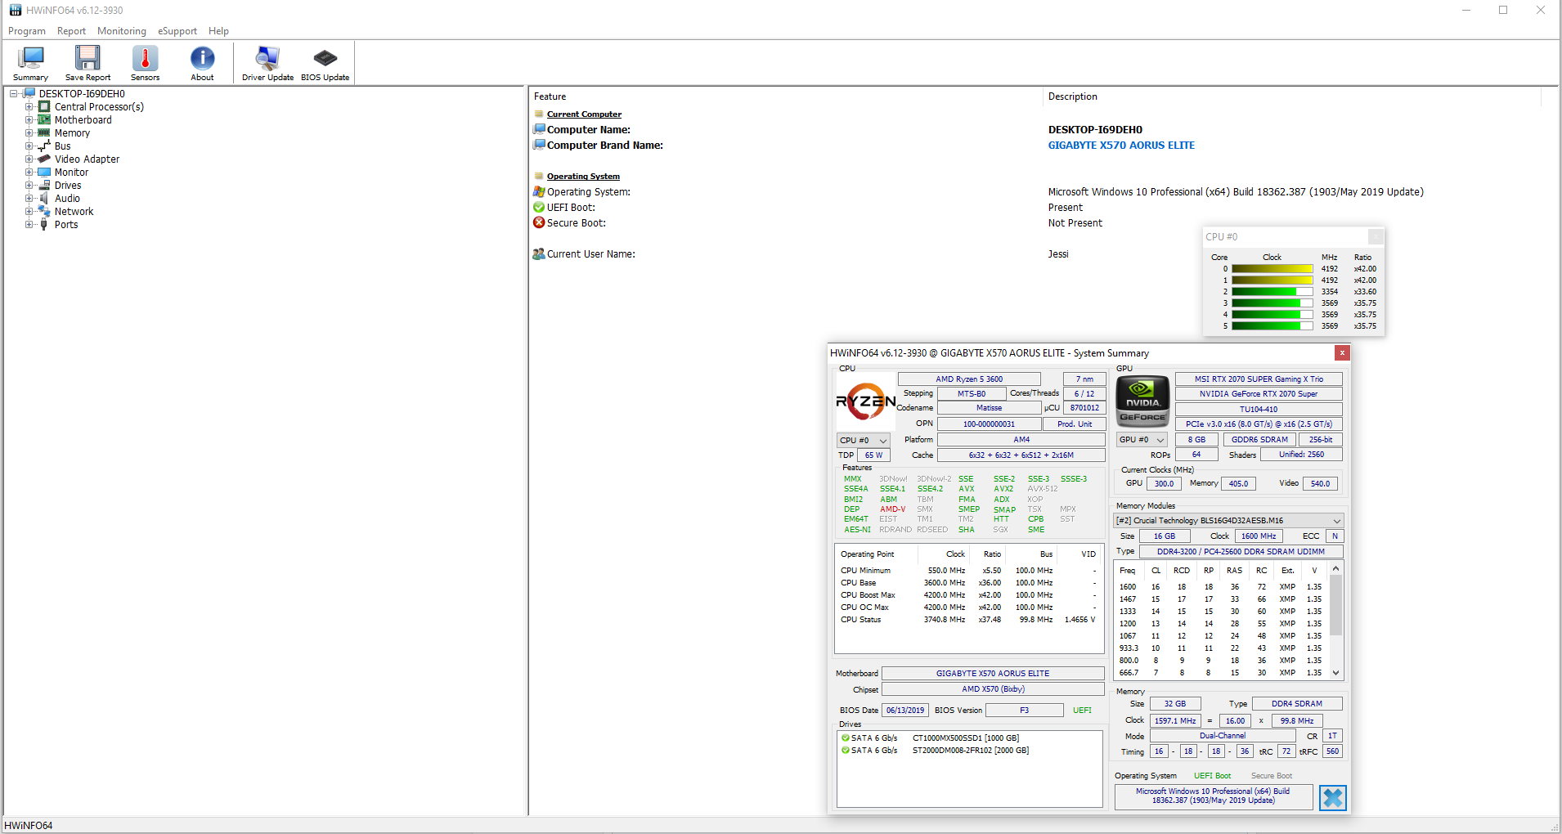1562x834 pixels.
Task: Click the memory timings scroll up arrow
Action: 1335,569
